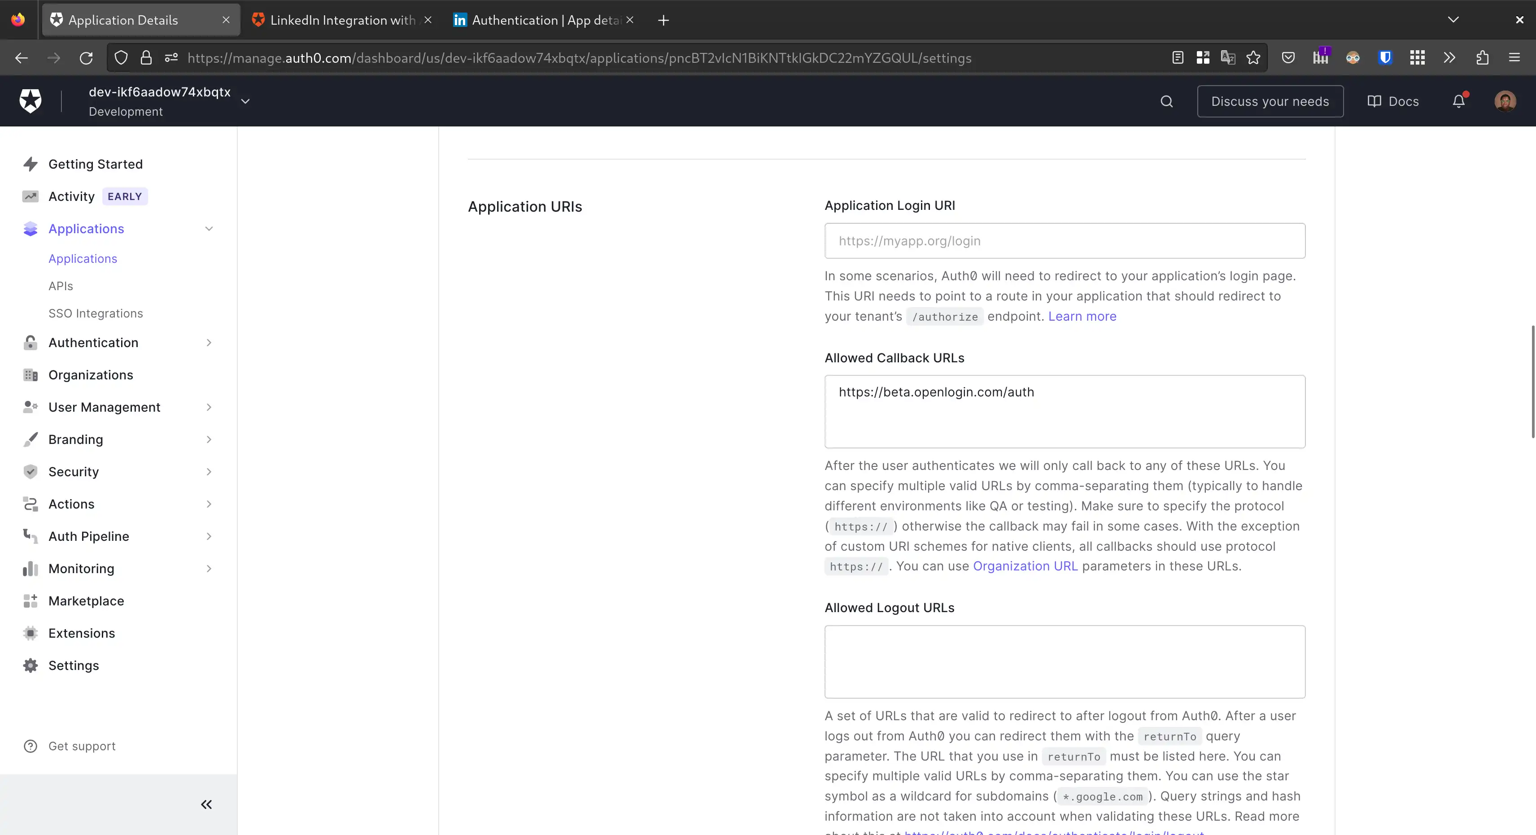The height and width of the screenshot is (835, 1536).
Task: Open the Organization URL link
Action: pyautogui.click(x=1025, y=565)
